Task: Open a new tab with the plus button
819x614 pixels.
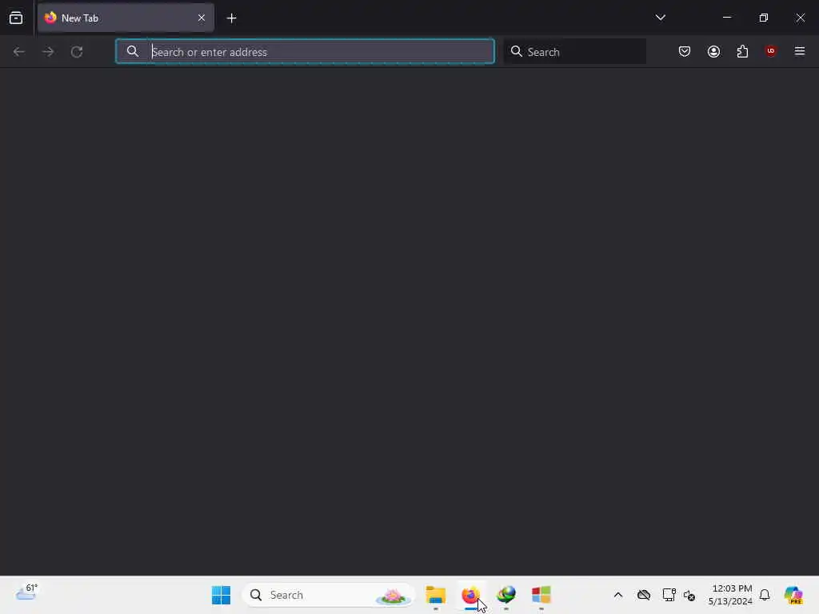Action: pos(231,18)
